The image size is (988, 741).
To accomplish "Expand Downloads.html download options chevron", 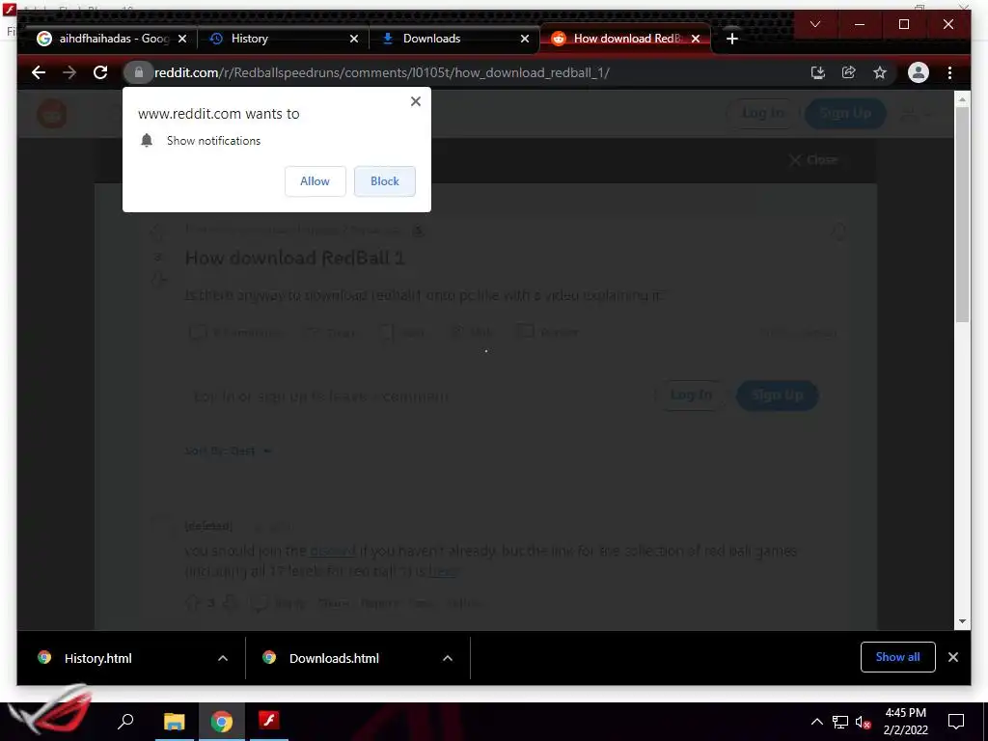I will [448, 658].
